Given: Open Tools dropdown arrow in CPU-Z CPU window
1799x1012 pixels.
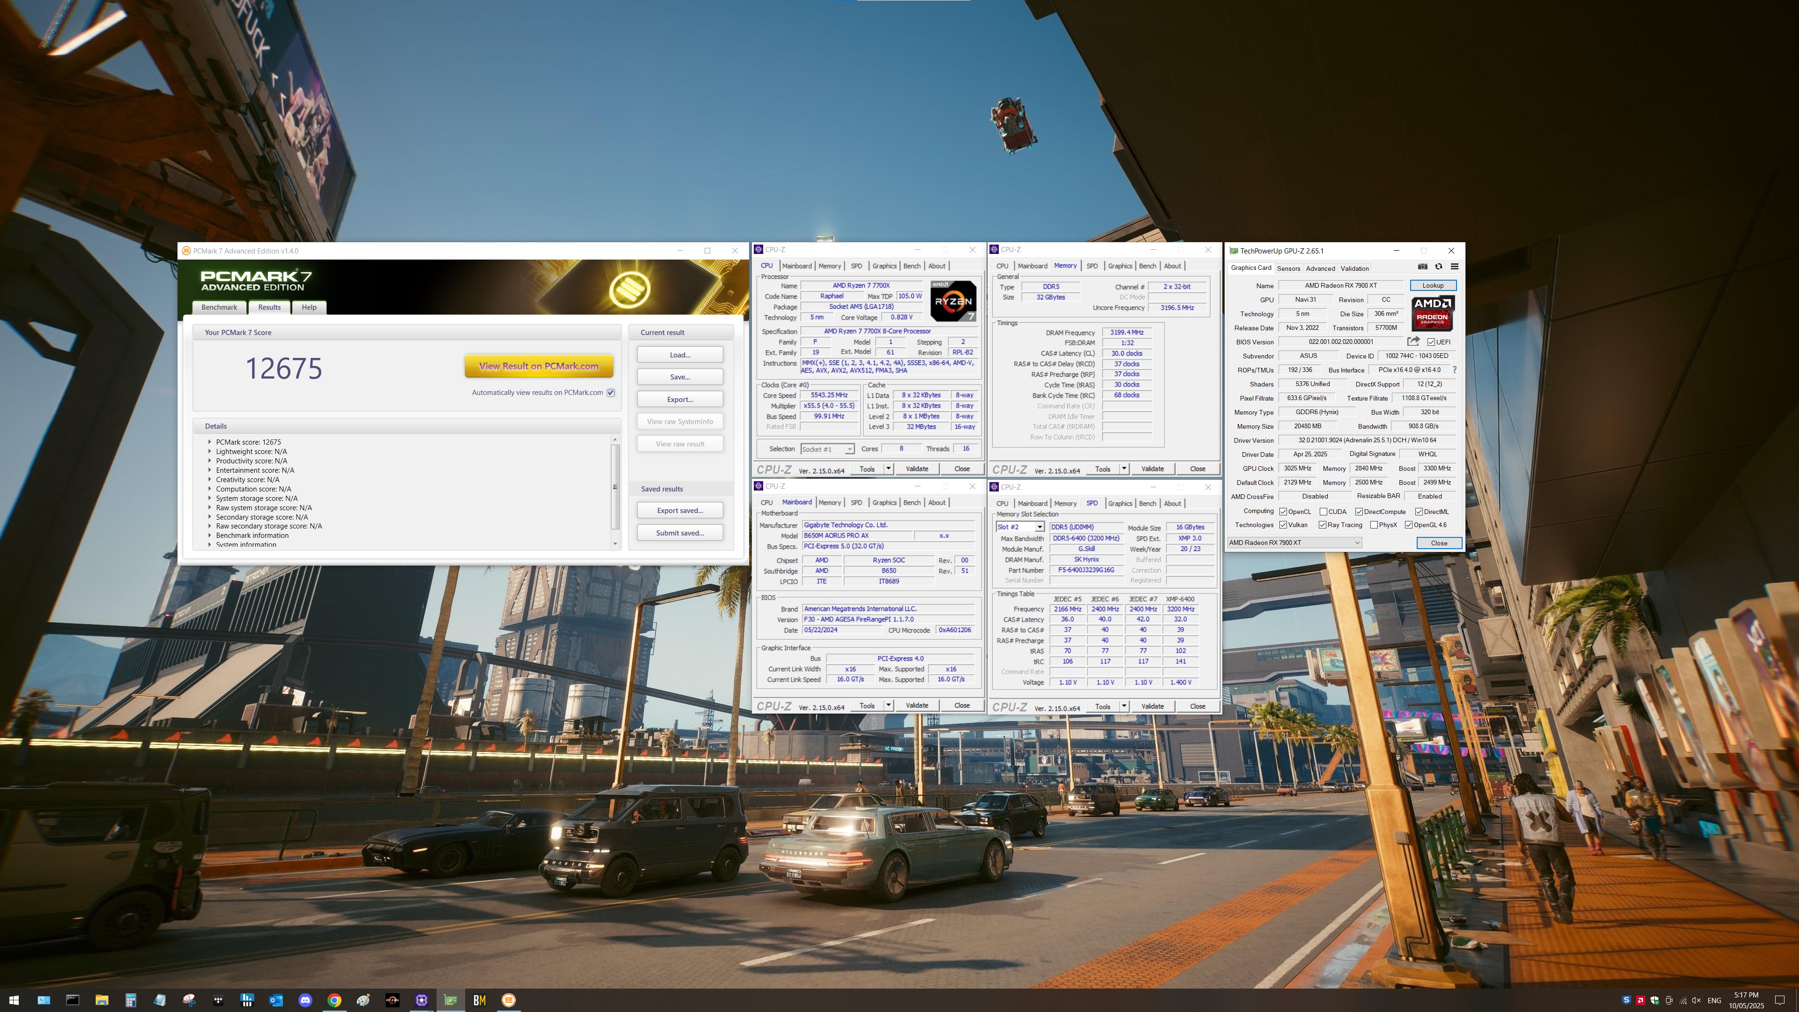Looking at the screenshot, I should pos(888,469).
